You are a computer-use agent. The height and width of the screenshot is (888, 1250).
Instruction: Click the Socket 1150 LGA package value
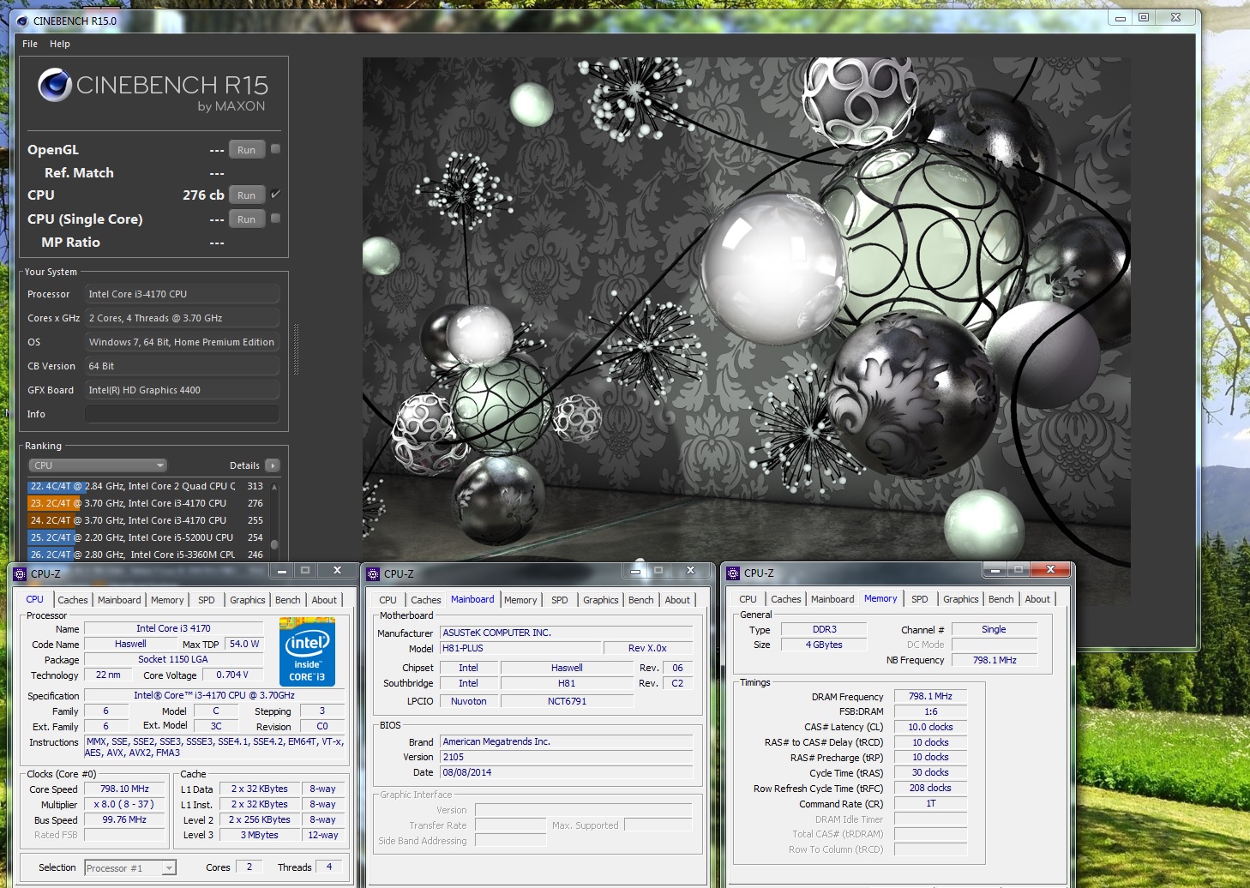point(173,659)
